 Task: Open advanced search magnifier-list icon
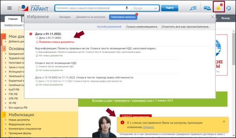click(x=193, y=8)
